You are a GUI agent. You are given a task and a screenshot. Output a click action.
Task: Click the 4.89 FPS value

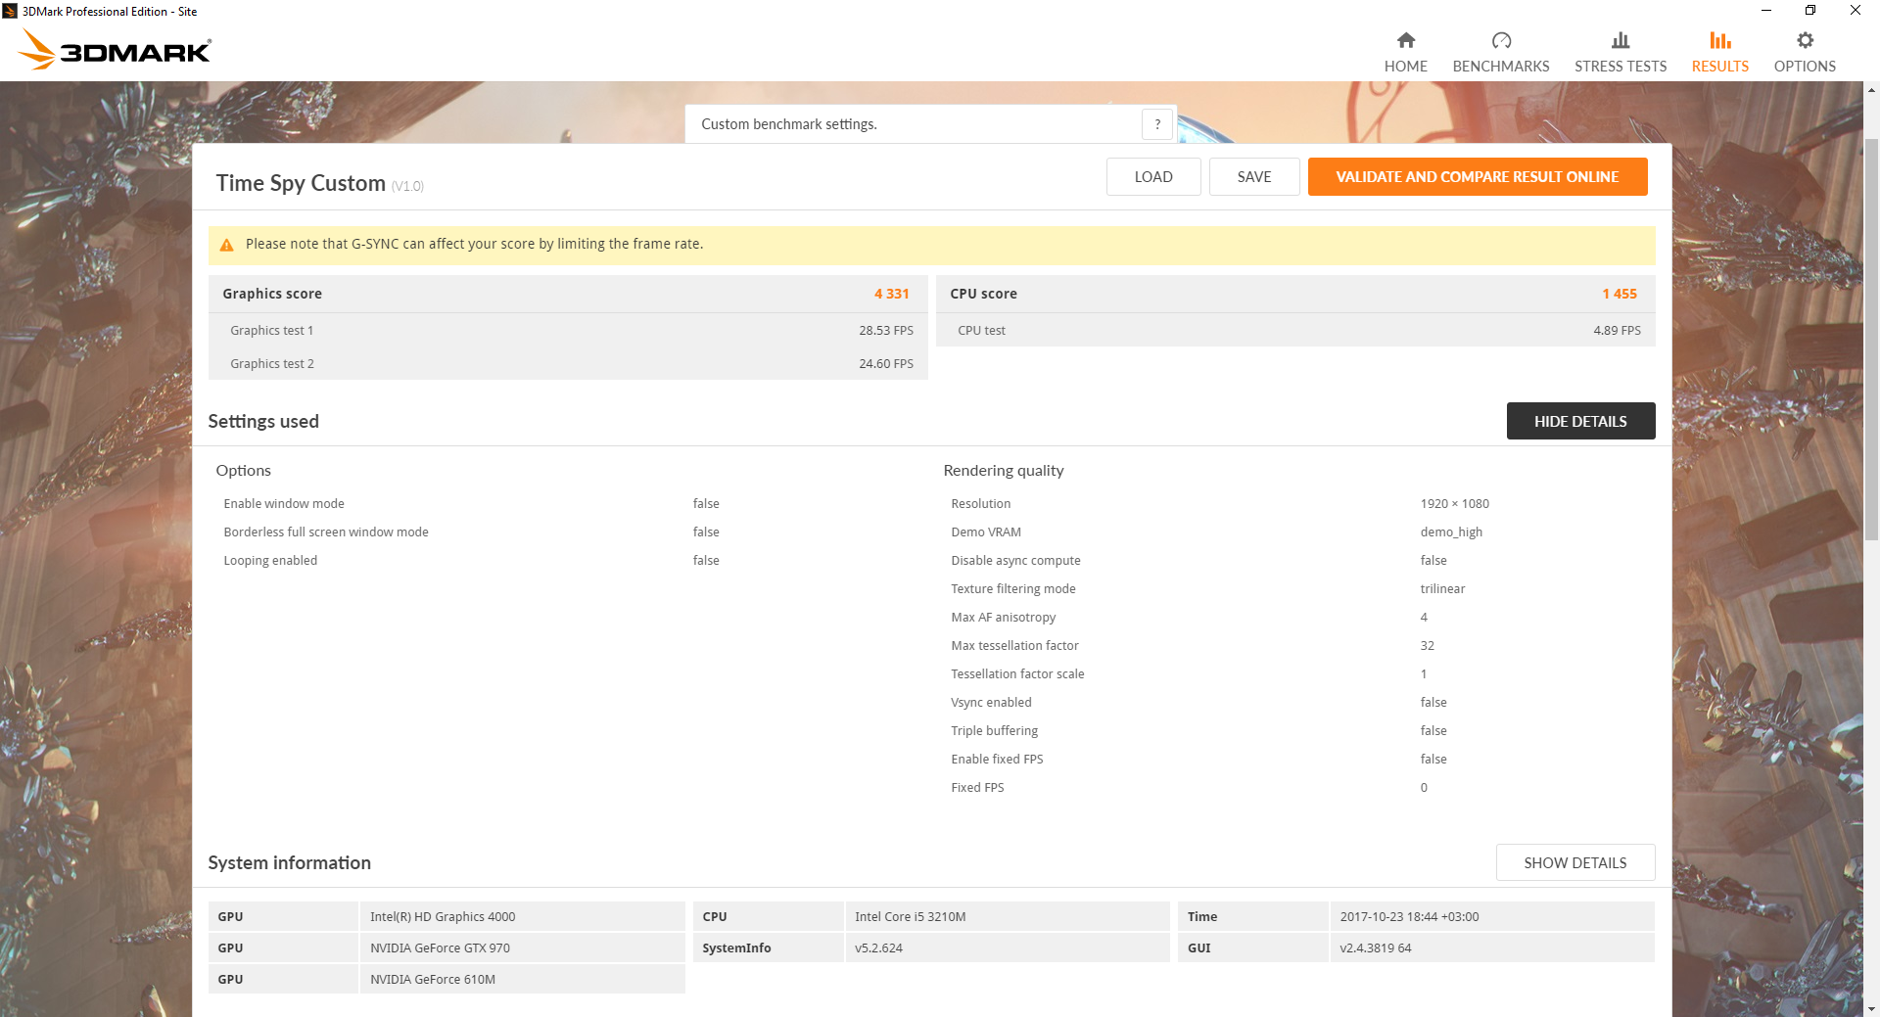point(1617,331)
